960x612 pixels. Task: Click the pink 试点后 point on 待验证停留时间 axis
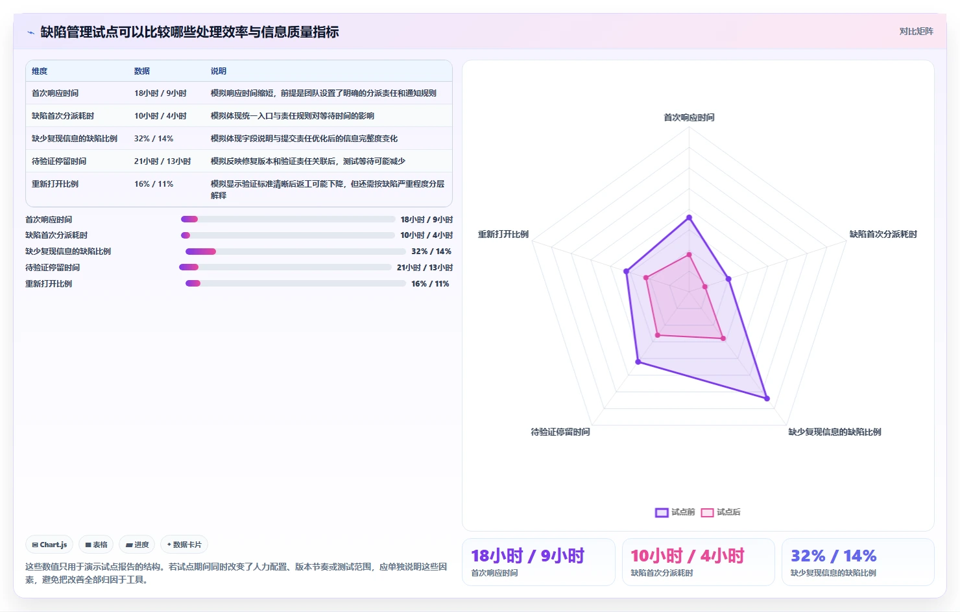658,335
